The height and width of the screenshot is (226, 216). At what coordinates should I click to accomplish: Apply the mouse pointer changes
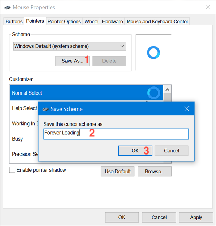coord(196,217)
